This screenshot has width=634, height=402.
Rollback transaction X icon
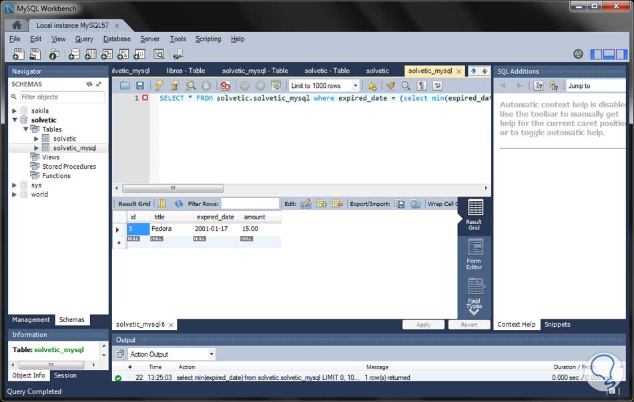point(260,85)
